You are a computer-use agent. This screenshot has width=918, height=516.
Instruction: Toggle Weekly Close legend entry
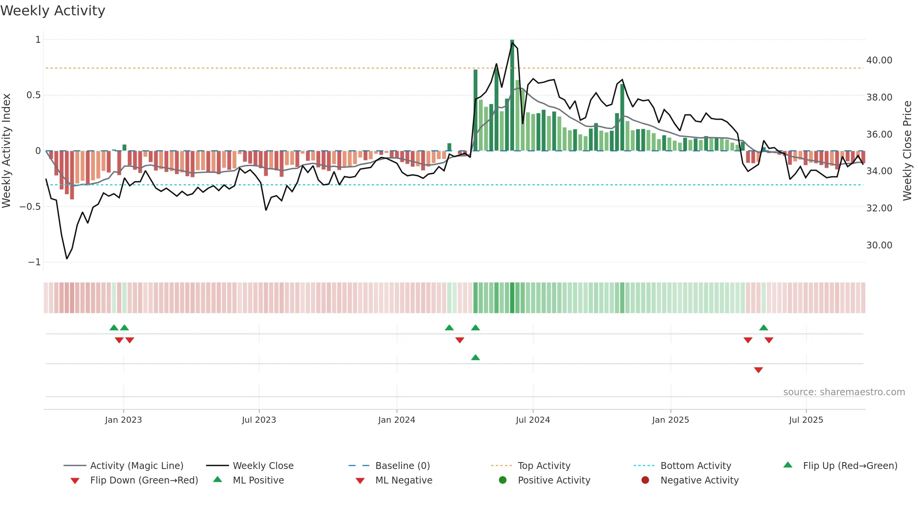coord(250,466)
